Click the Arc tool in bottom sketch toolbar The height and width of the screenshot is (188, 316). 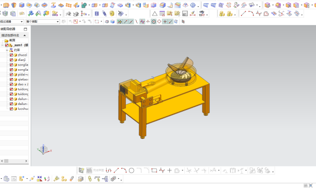(x=124, y=170)
